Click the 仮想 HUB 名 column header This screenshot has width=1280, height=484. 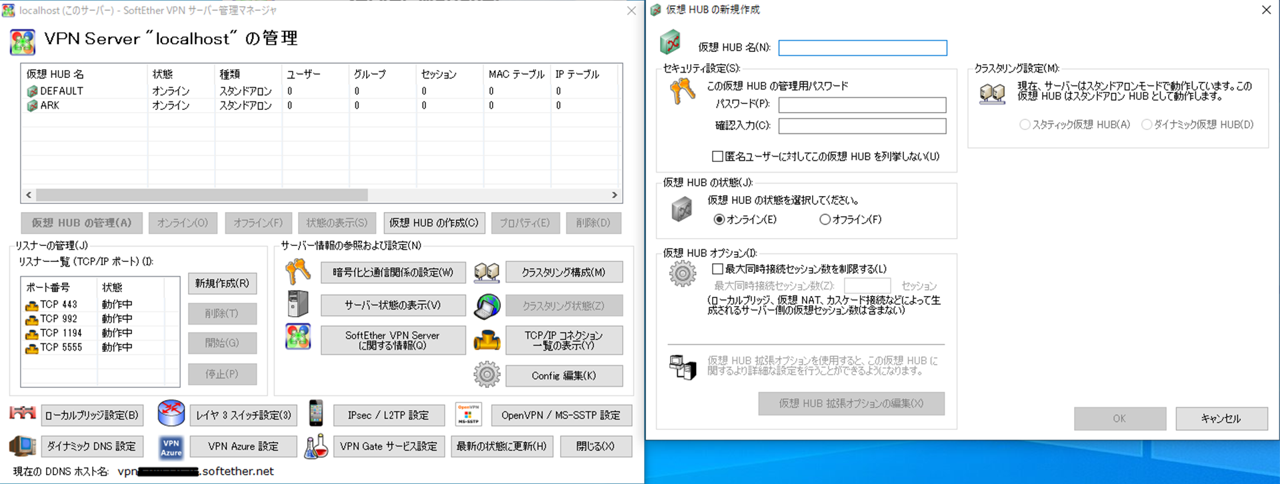point(85,74)
